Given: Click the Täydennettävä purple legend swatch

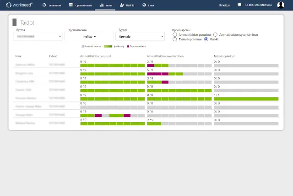Looking at the screenshot, I should point(128,46).
